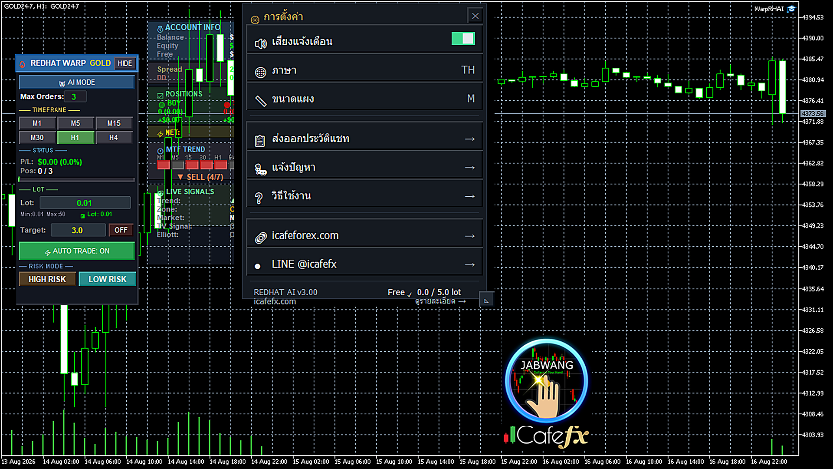This screenshot has width=833, height=469.
Task: Click the POSITIONS chart icon
Action: coord(160,95)
